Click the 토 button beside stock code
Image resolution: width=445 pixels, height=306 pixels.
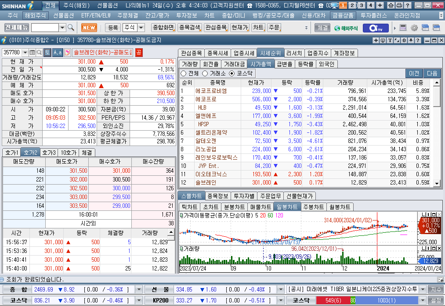(x=47, y=53)
